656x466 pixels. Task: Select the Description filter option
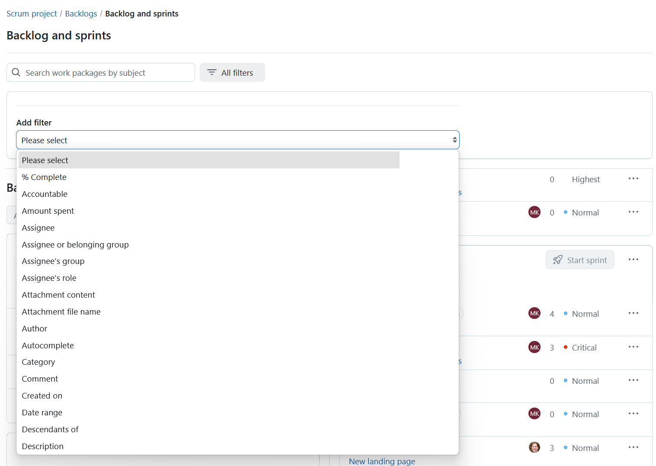pyautogui.click(x=209, y=446)
